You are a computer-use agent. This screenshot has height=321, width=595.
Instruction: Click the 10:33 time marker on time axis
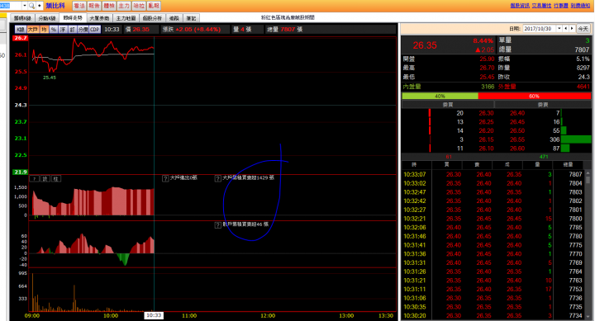click(x=154, y=315)
